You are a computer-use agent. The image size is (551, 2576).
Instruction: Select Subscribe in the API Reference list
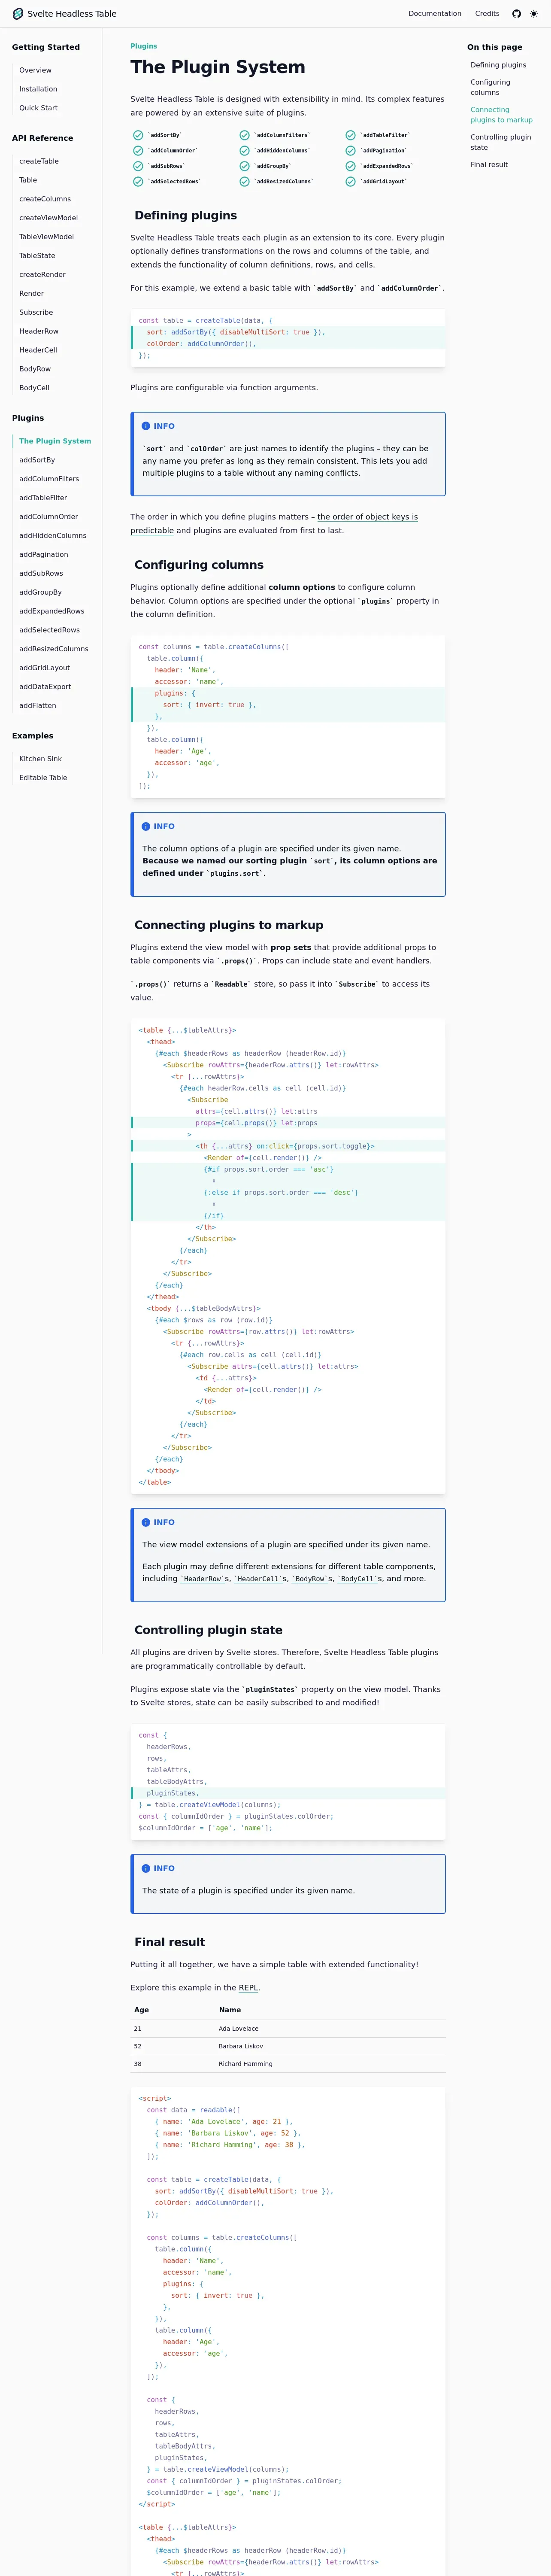[36, 312]
